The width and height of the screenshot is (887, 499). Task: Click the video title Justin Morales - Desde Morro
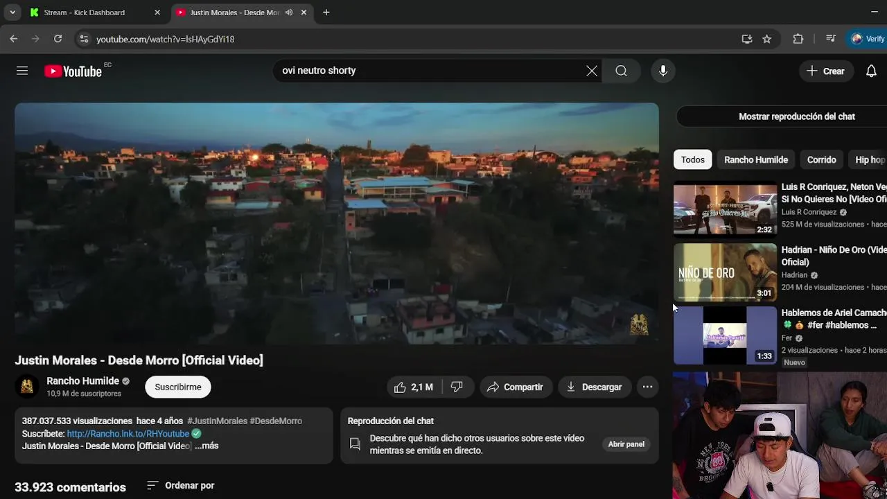(139, 360)
